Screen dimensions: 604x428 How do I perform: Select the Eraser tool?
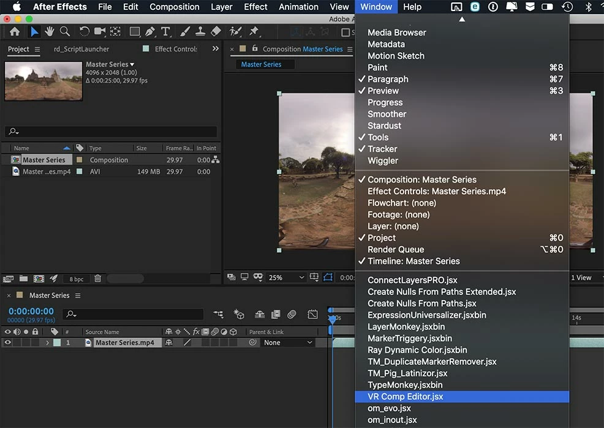click(x=216, y=32)
